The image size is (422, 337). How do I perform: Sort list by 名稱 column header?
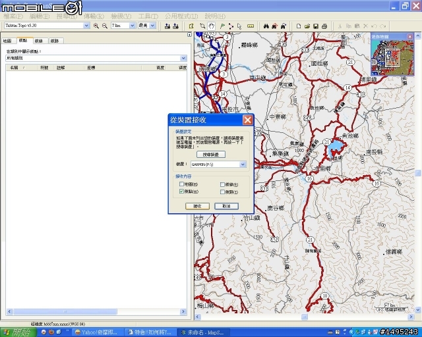21,68
